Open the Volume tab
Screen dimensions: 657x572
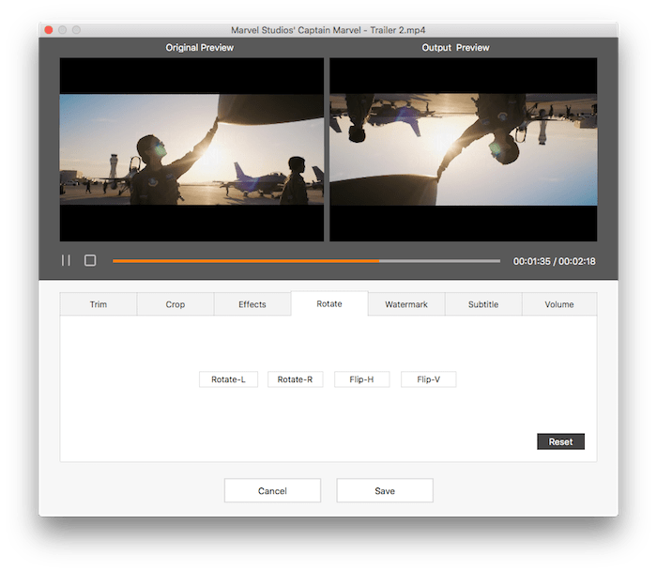(559, 304)
